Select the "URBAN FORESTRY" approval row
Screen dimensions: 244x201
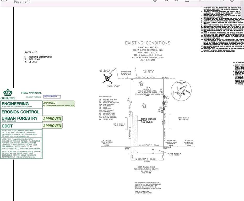point(21,119)
